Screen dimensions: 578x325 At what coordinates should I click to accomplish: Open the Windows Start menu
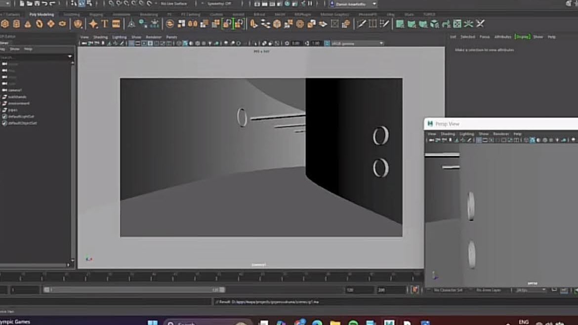(153, 323)
